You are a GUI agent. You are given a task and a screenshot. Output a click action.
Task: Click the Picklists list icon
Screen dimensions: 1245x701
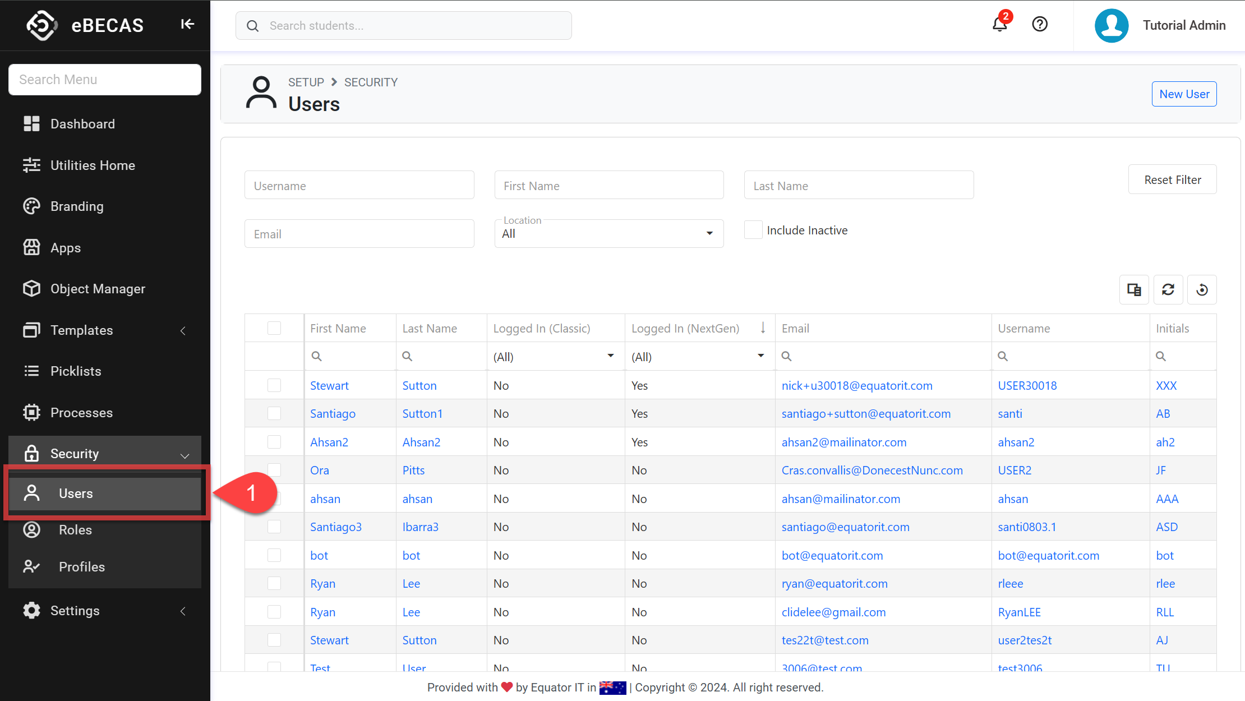(31, 371)
